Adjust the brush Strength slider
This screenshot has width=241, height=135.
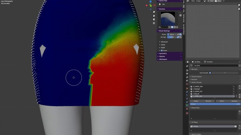[172, 37]
